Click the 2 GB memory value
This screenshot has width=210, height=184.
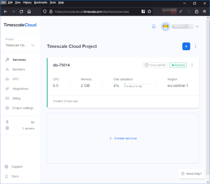[x=85, y=86]
